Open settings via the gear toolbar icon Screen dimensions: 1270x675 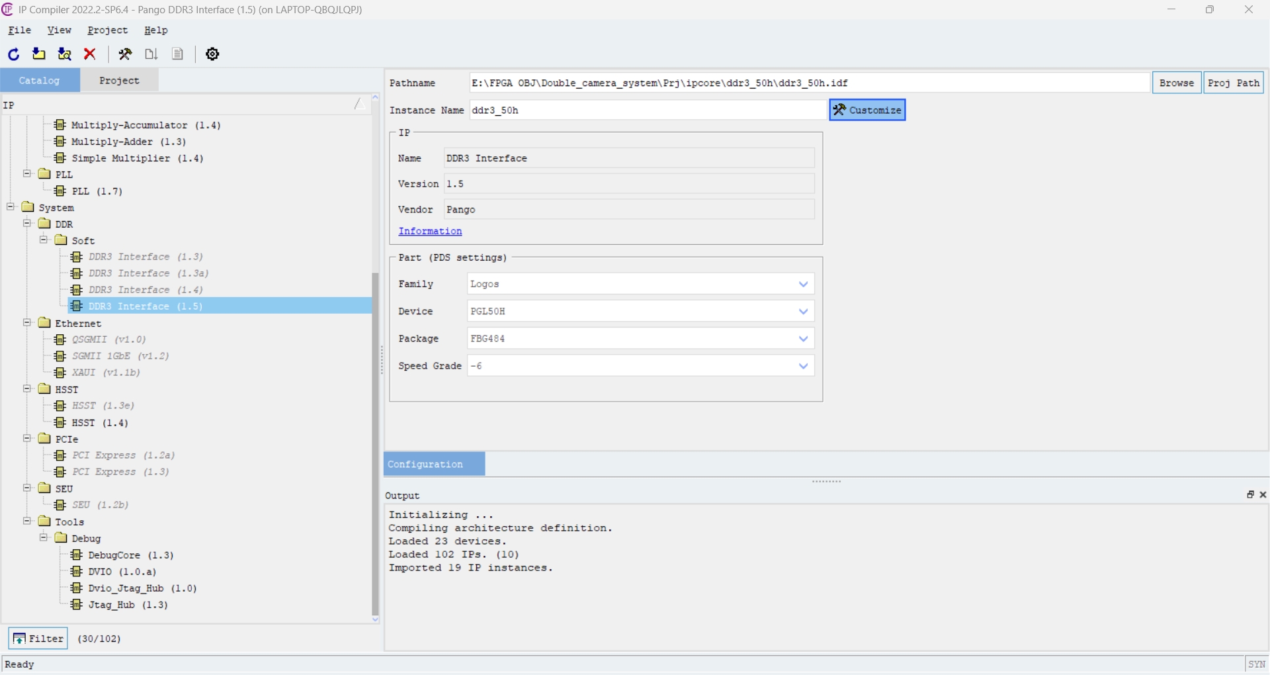(212, 54)
